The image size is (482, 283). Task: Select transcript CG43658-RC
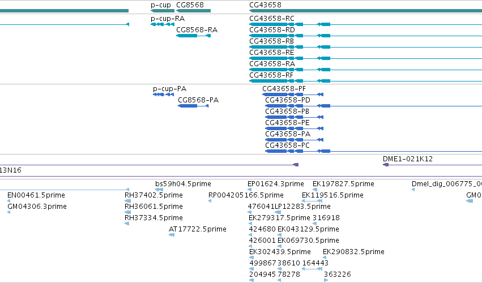pyautogui.click(x=272, y=19)
